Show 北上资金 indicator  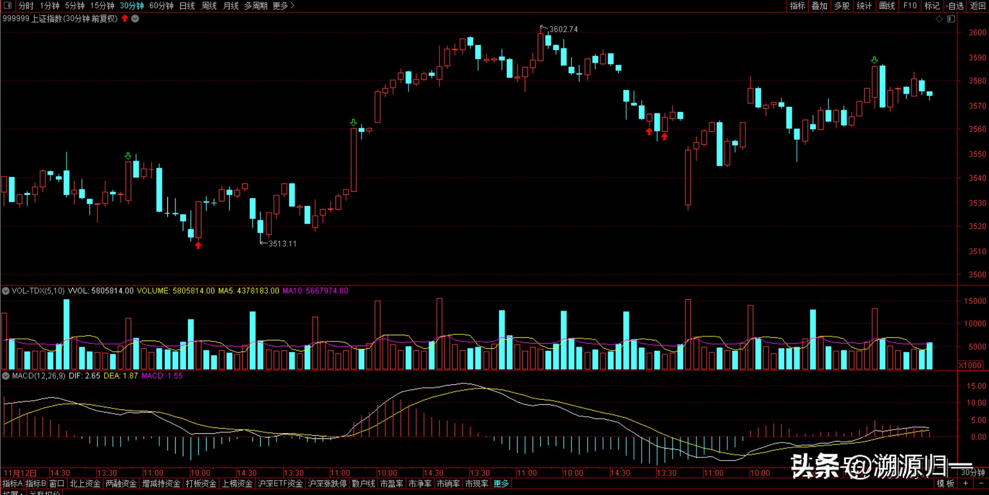point(85,484)
